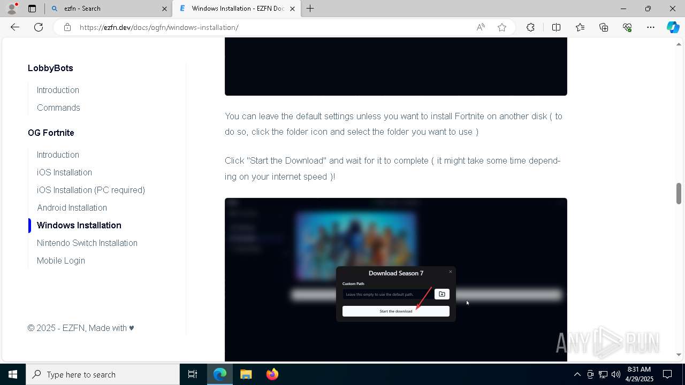This screenshot has height=385, width=685.
Task: Click the scrollbar up arrow
Action: pos(679,44)
